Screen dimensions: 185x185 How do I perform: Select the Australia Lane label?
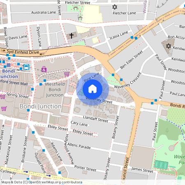tap(44, 12)
